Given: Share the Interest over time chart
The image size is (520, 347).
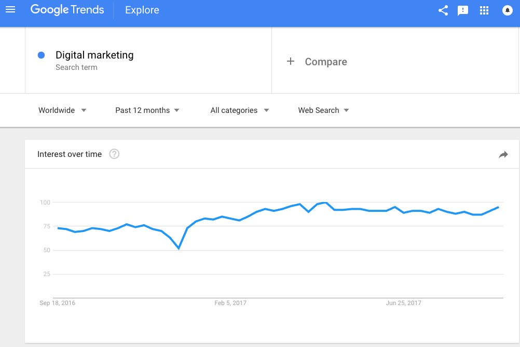Looking at the screenshot, I should (x=503, y=154).
